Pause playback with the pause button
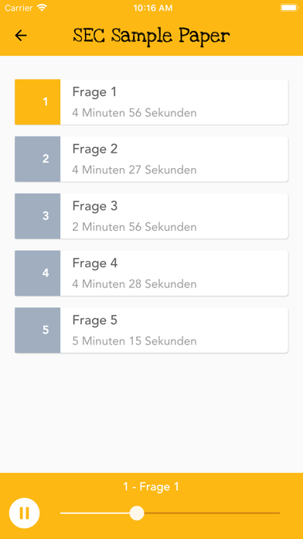The height and width of the screenshot is (539, 303). [25, 513]
